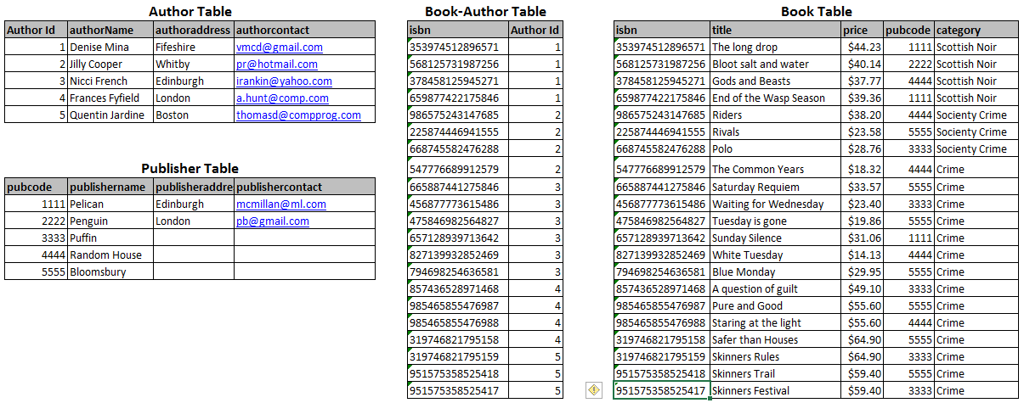Click the error warning icon beside the last ISBN

[594, 390]
